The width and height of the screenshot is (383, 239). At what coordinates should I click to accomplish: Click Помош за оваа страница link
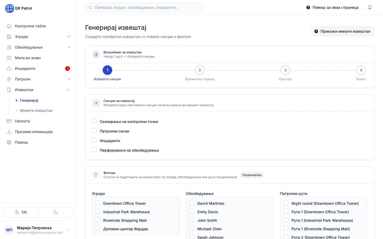[332, 7]
